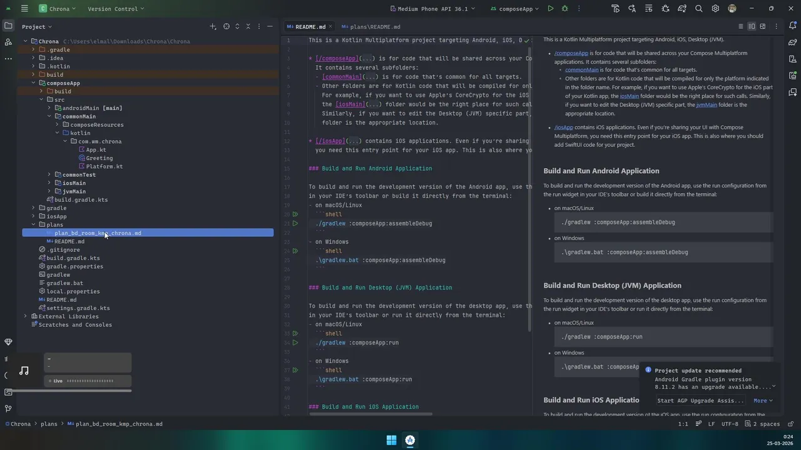Open the Chrona project dropdown
Image resolution: width=801 pixels, height=450 pixels.
click(x=57, y=9)
